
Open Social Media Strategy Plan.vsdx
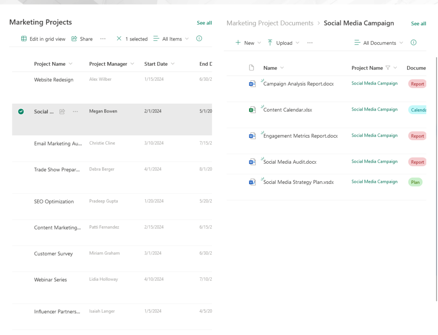point(299,182)
